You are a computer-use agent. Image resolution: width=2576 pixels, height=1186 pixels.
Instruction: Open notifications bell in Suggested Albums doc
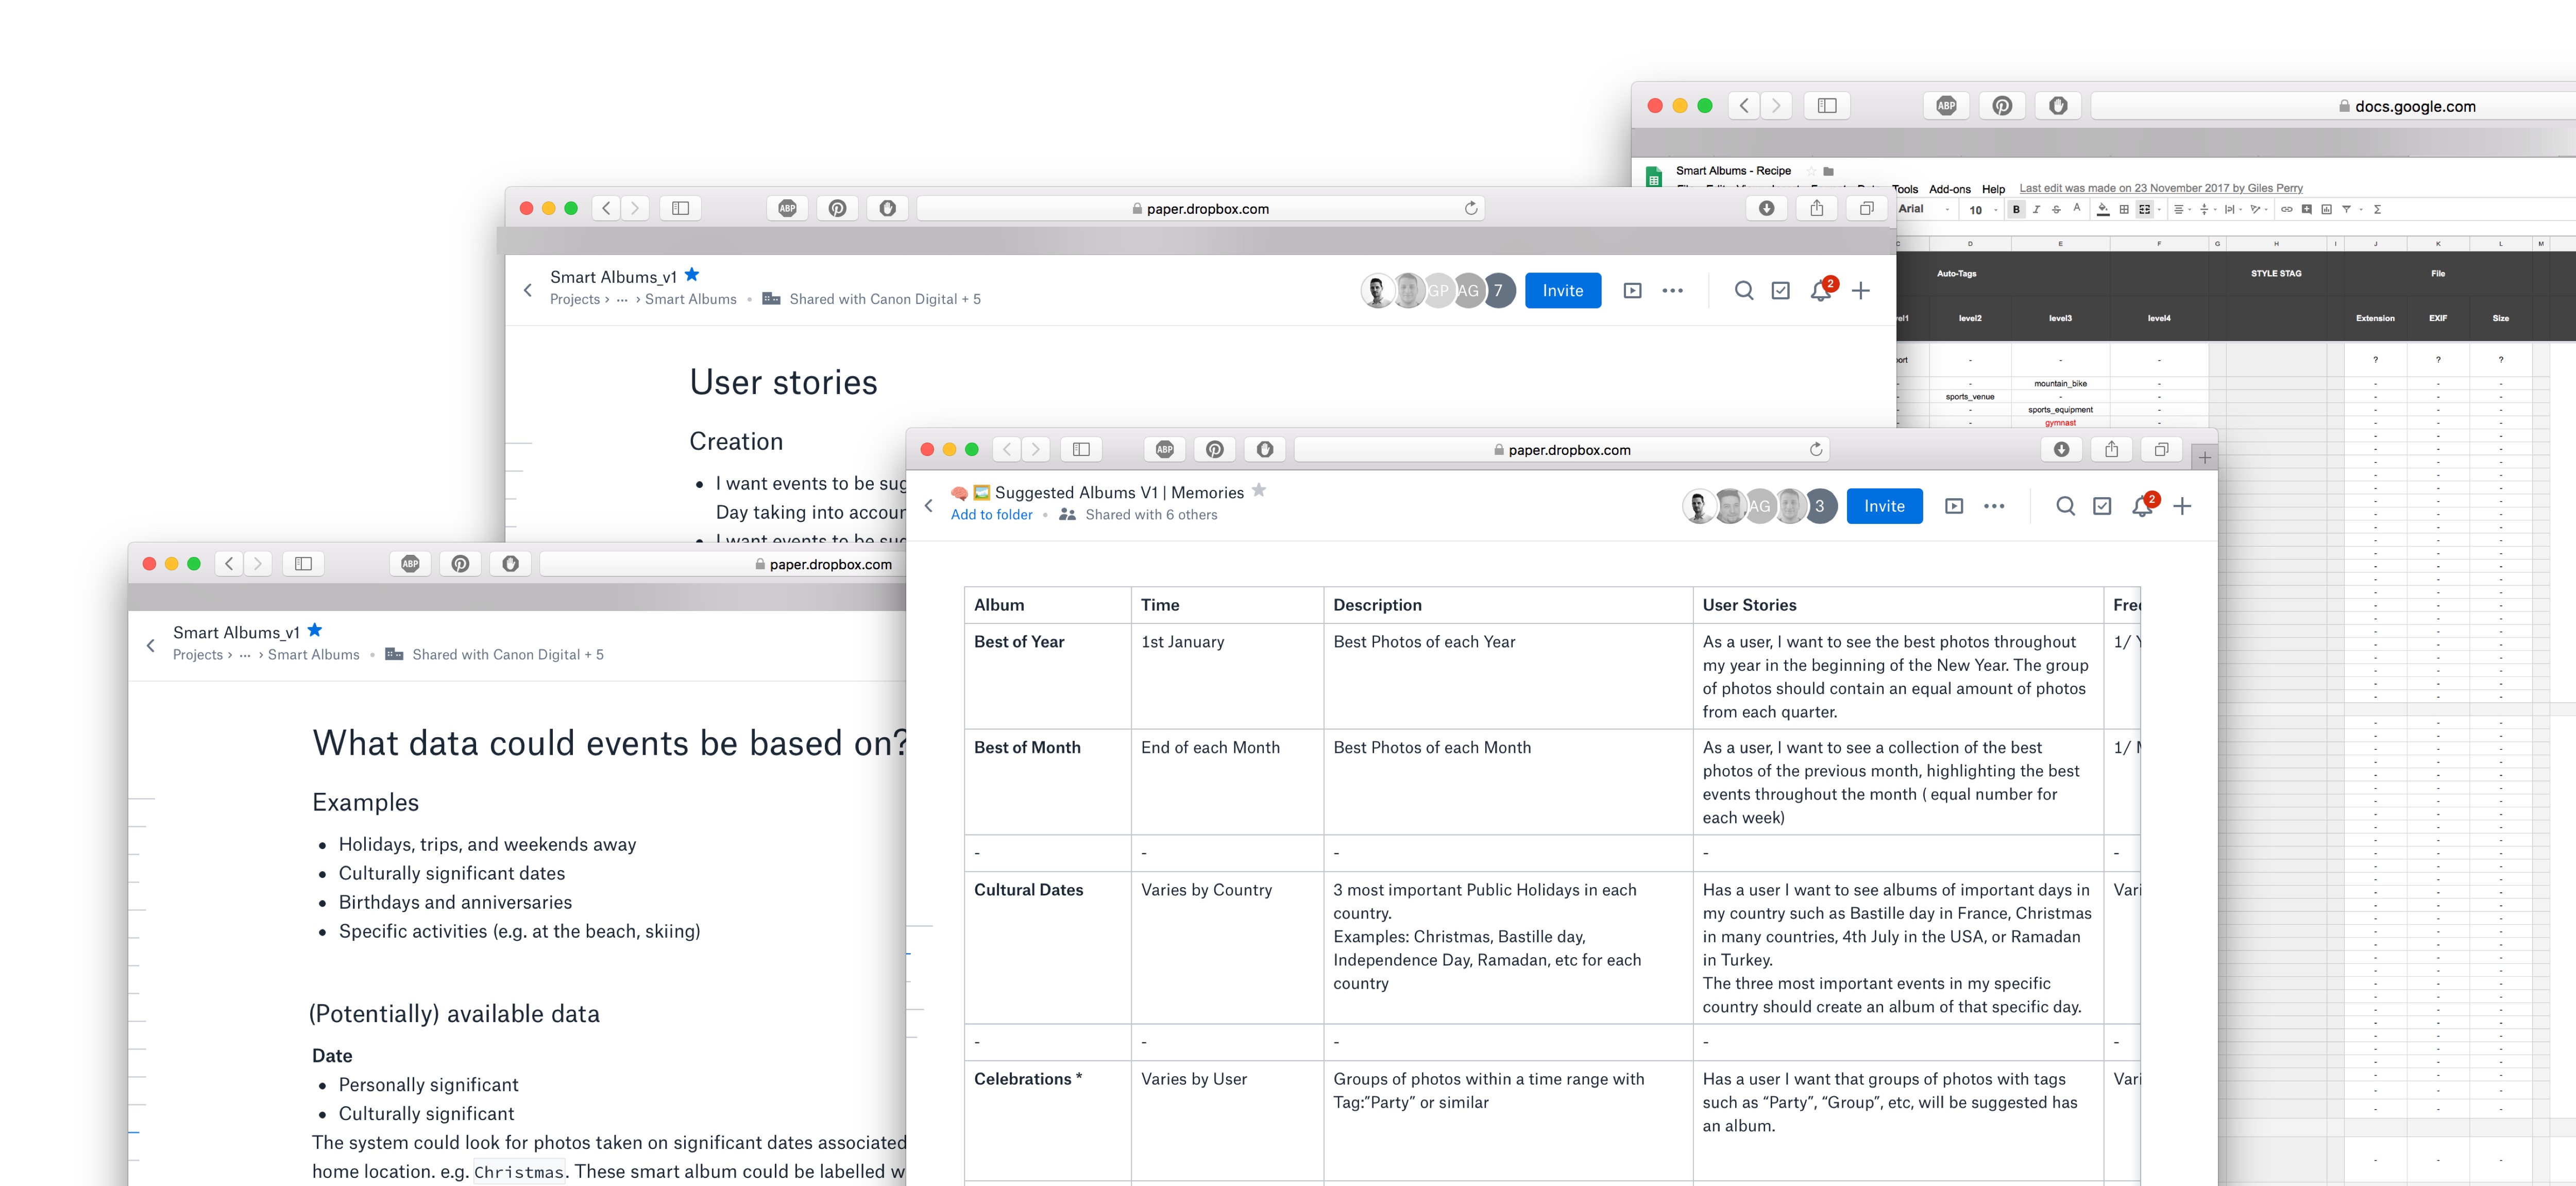point(2143,506)
